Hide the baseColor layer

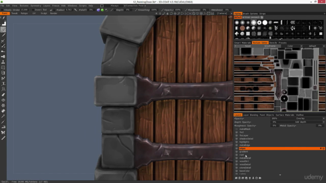[236, 171]
